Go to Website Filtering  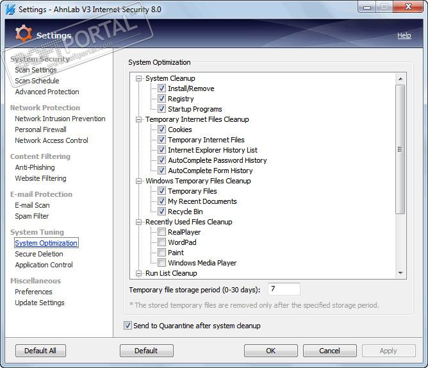point(40,178)
